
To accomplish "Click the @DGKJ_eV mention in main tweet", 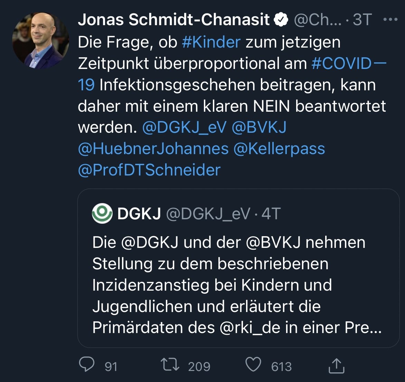I will 184,128.
